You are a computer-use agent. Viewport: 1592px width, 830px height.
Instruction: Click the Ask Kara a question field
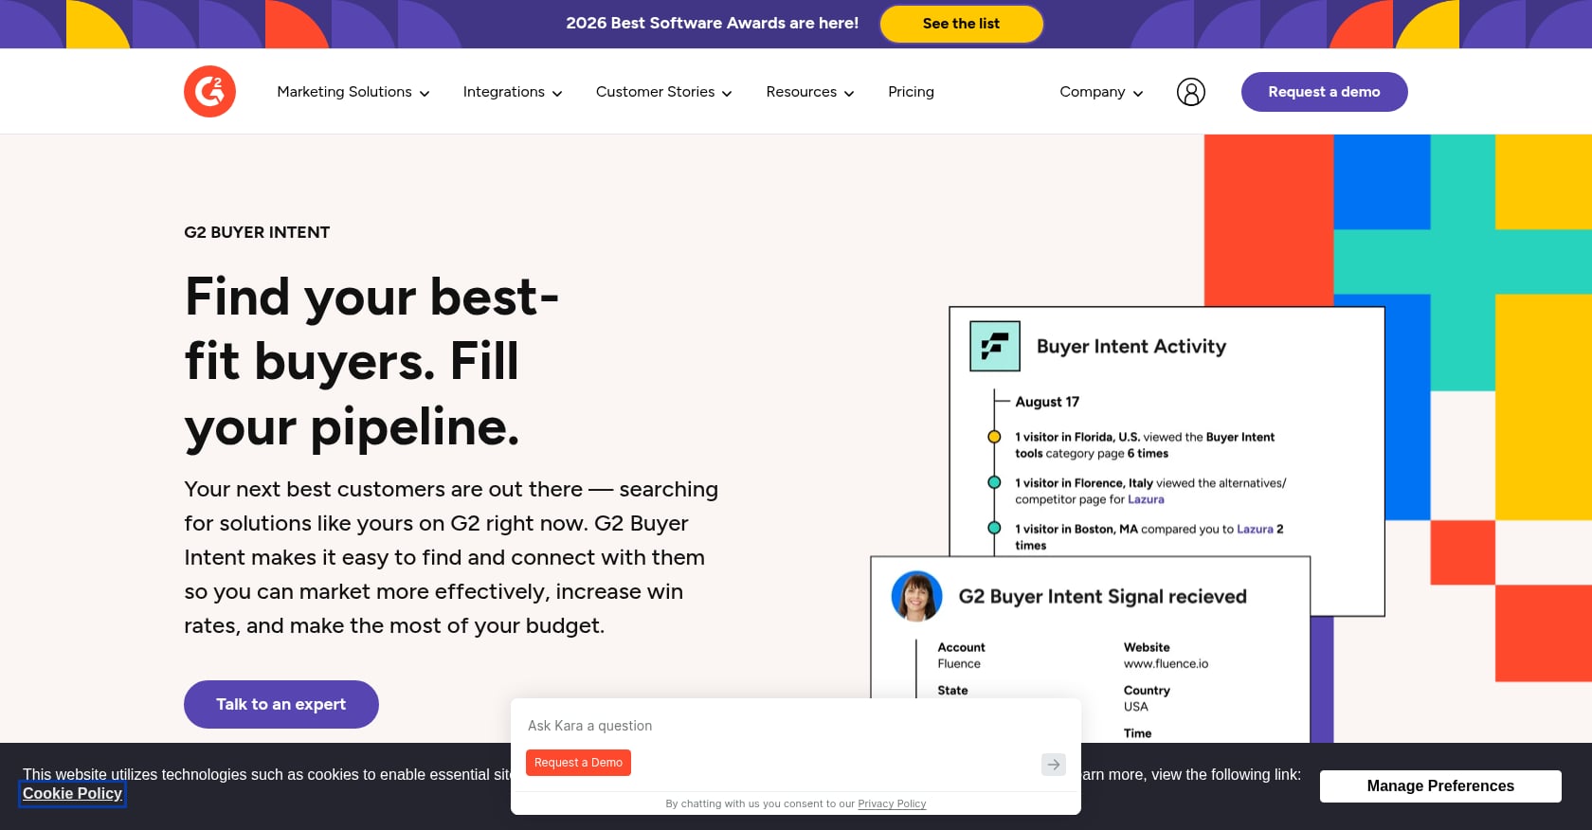point(796,726)
